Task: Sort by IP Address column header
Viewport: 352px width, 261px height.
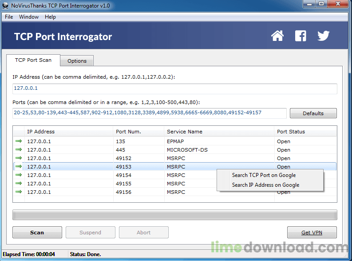Action: click(x=69, y=132)
